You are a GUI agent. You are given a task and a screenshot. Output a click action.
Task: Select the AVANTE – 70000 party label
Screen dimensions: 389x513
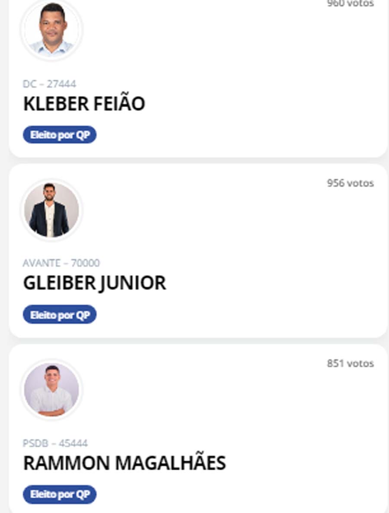pos(61,263)
